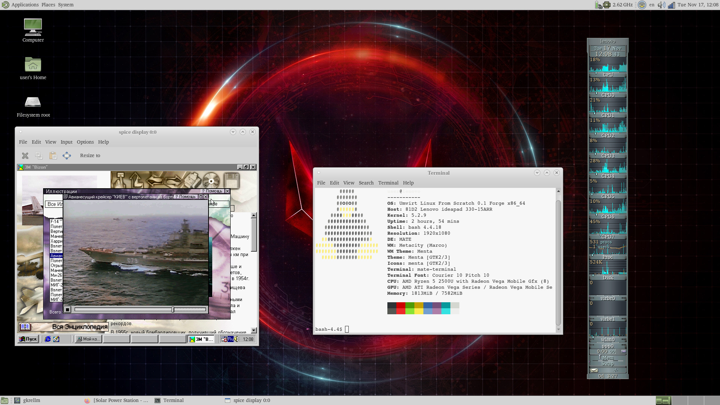Click the Помощь button of the Иллюстрации window

click(x=212, y=191)
